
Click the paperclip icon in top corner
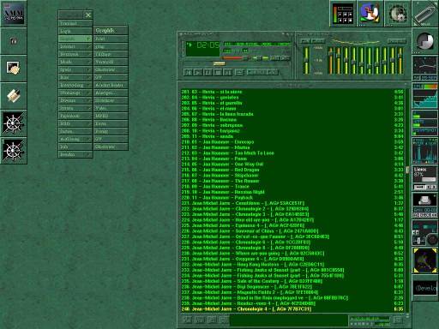tap(425, 14)
